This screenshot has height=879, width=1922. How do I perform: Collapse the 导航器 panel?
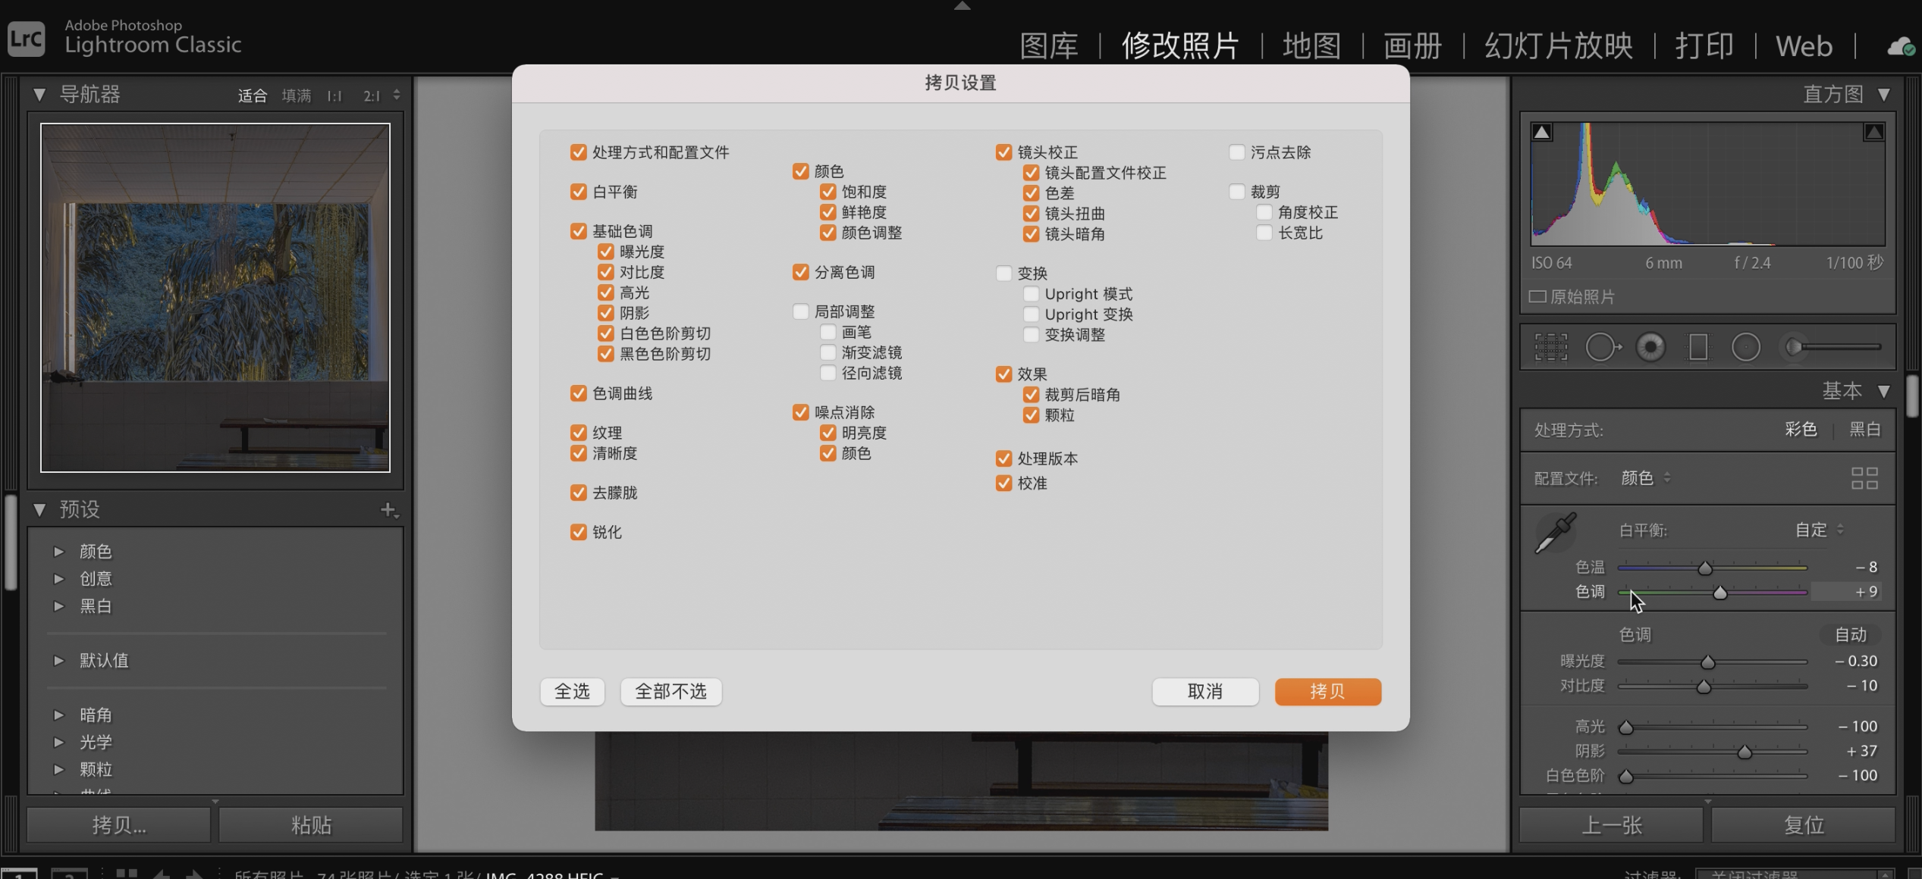(39, 95)
